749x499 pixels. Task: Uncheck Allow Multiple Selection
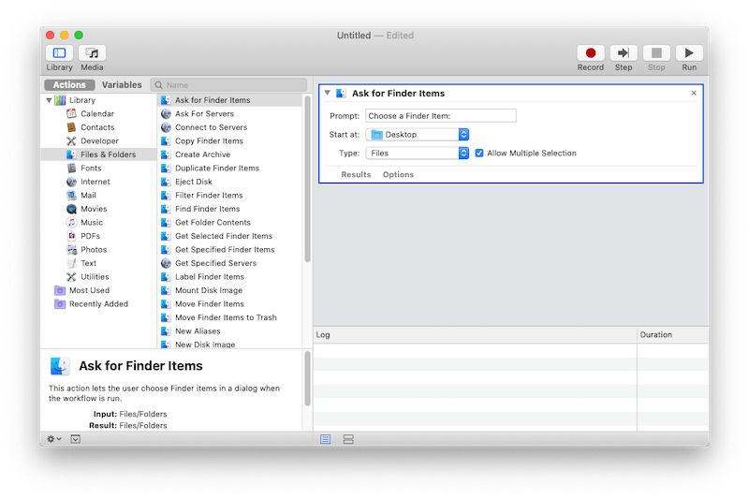(479, 154)
